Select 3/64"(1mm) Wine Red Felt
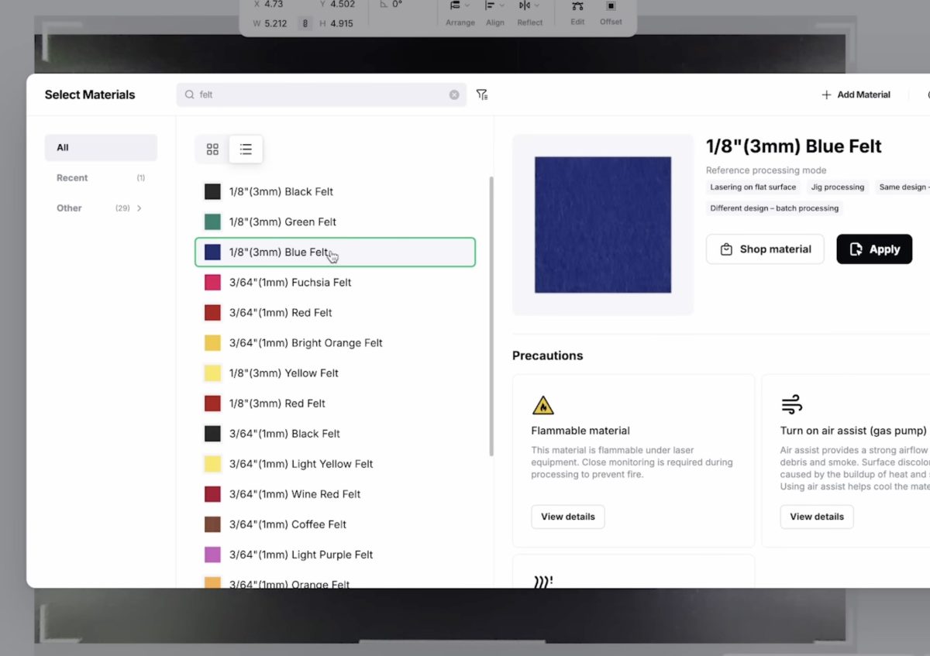930x656 pixels. [x=335, y=493]
